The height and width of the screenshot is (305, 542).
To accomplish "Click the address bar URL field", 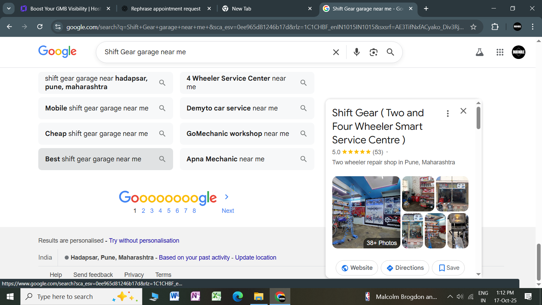I will coord(265,27).
